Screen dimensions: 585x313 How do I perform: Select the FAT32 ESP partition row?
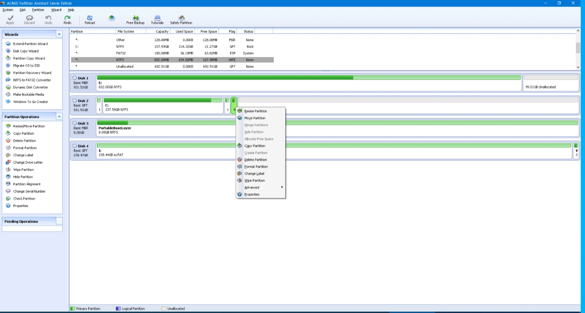coord(172,53)
